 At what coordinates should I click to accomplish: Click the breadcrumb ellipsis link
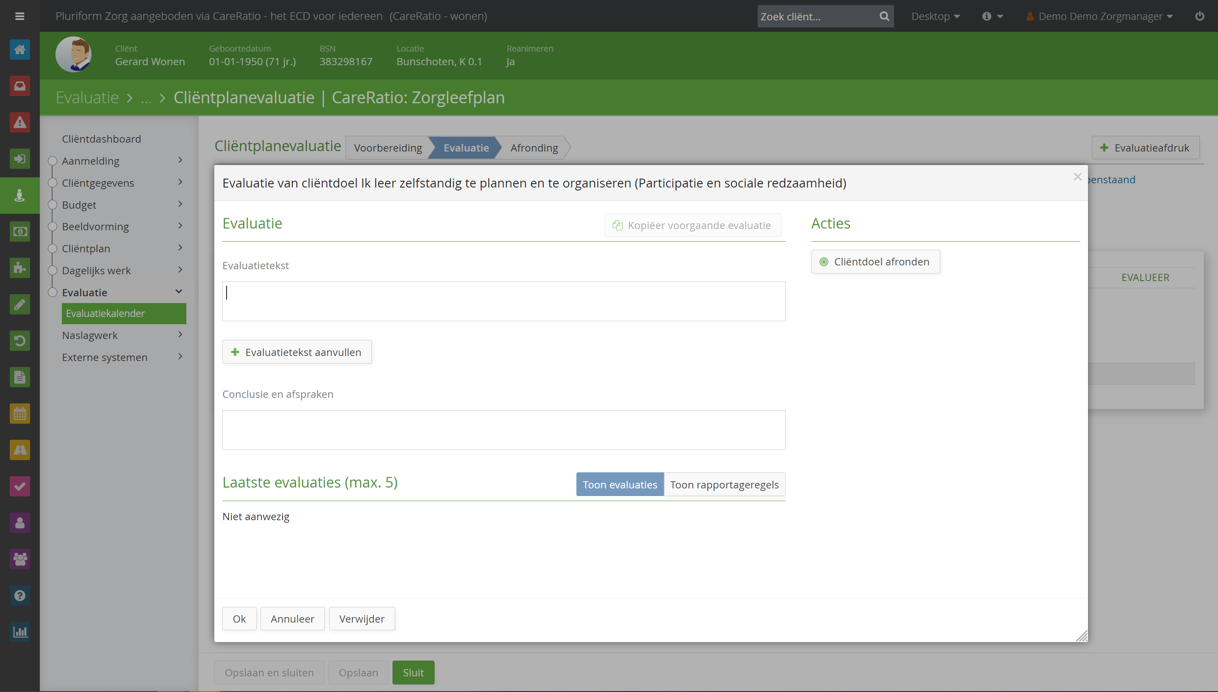[x=146, y=98]
